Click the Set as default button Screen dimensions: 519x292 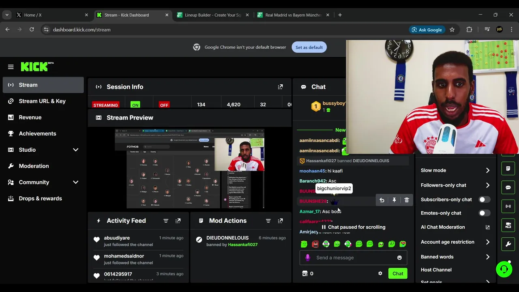[x=309, y=47]
